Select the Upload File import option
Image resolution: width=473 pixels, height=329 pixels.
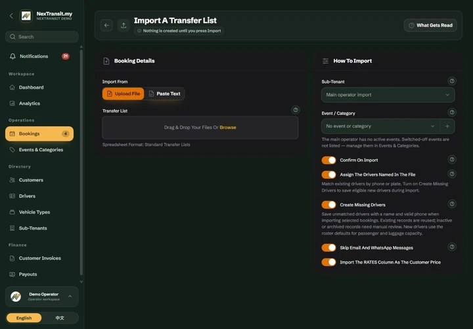tap(123, 93)
